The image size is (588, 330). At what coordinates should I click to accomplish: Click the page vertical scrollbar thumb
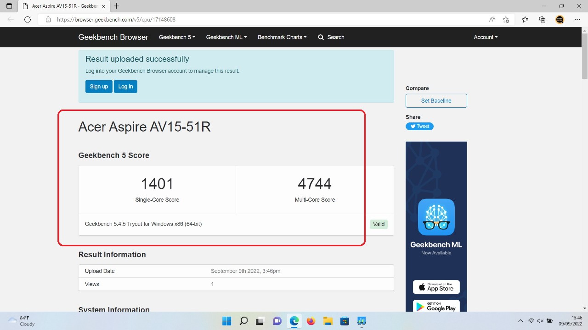585,56
